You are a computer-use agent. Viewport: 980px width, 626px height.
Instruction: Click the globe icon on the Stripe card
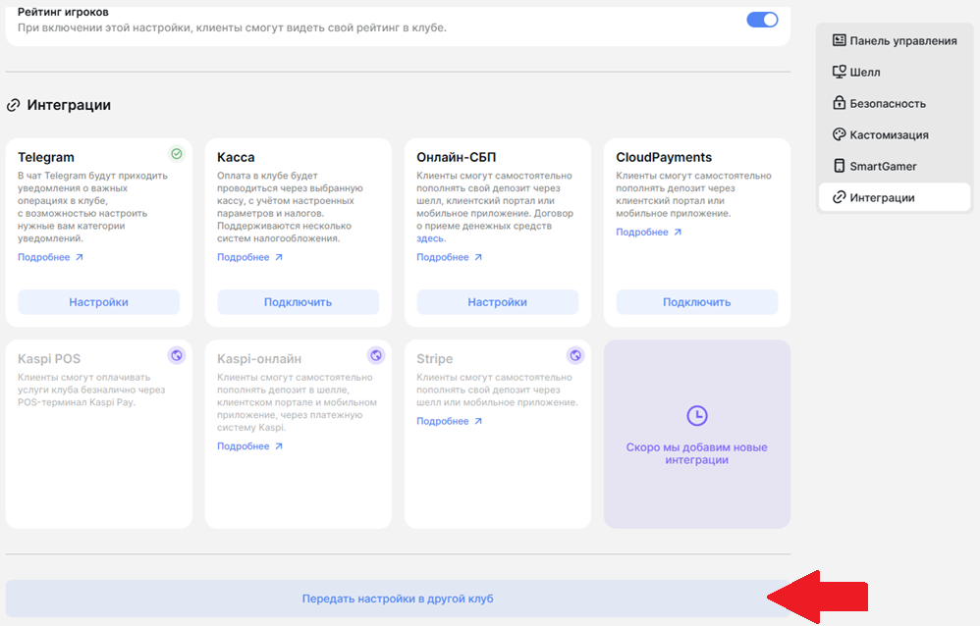[575, 355]
